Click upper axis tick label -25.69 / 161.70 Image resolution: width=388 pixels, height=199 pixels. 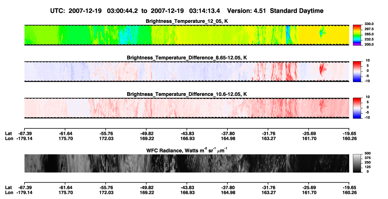point(309,136)
